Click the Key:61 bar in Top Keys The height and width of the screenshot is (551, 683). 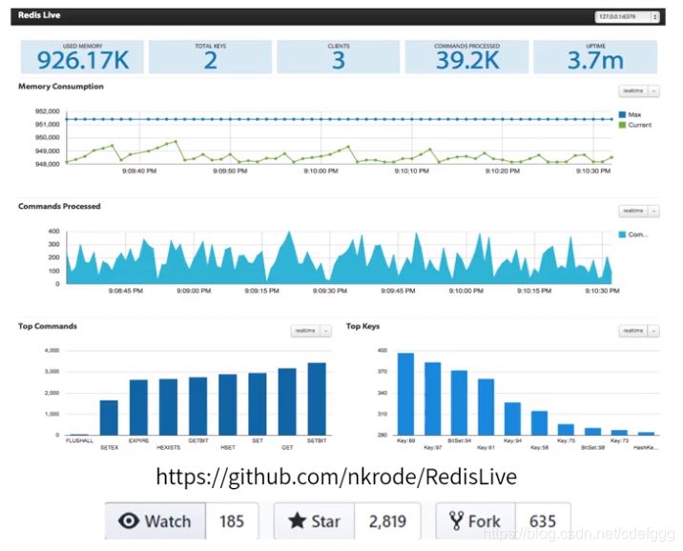[x=486, y=407]
